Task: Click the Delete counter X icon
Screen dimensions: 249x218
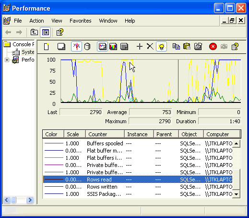Action: (x=150, y=47)
